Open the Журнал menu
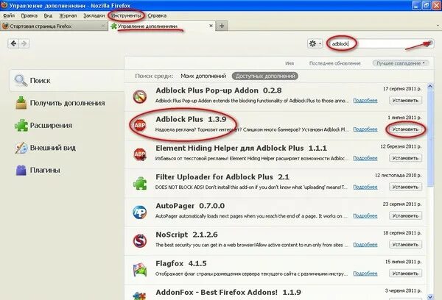 tap(68, 15)
